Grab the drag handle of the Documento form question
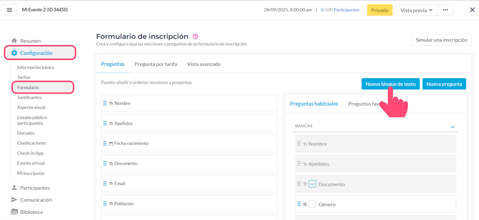Screen dimensions: 479x220 (105, 163)
